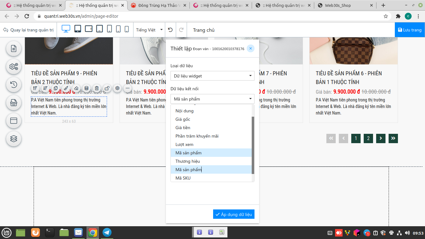This screenshot has width=425, height=239.
Task: Click the Trang chủ page name
Action: click(x=204, y=30)
